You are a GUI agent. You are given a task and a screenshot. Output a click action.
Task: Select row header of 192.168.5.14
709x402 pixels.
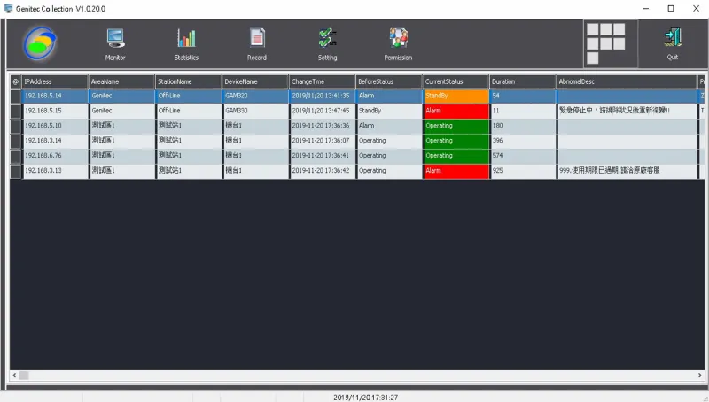click(16, 96)
